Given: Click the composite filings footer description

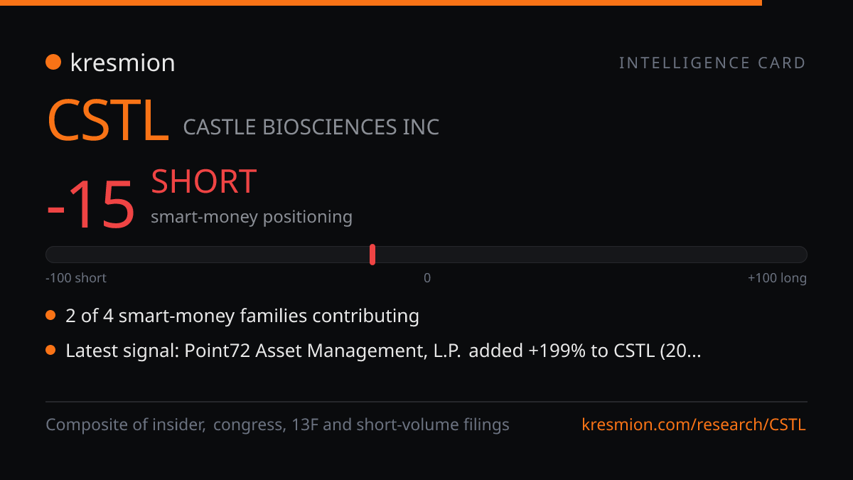Looking at the screenshot, I should pos(277,425).
